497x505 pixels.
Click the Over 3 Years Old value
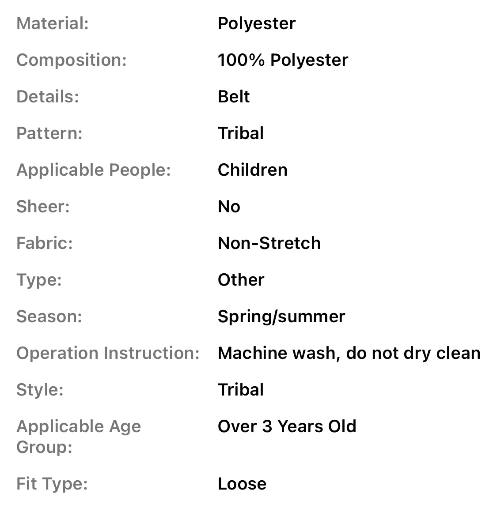pyautogui.click(x=287, y=426)
